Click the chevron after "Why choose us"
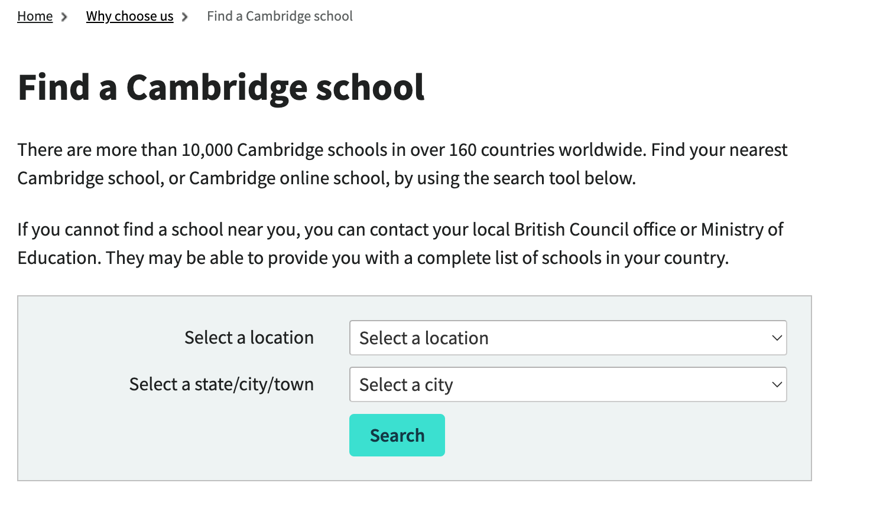870x509 pixels. pos(184,17)
